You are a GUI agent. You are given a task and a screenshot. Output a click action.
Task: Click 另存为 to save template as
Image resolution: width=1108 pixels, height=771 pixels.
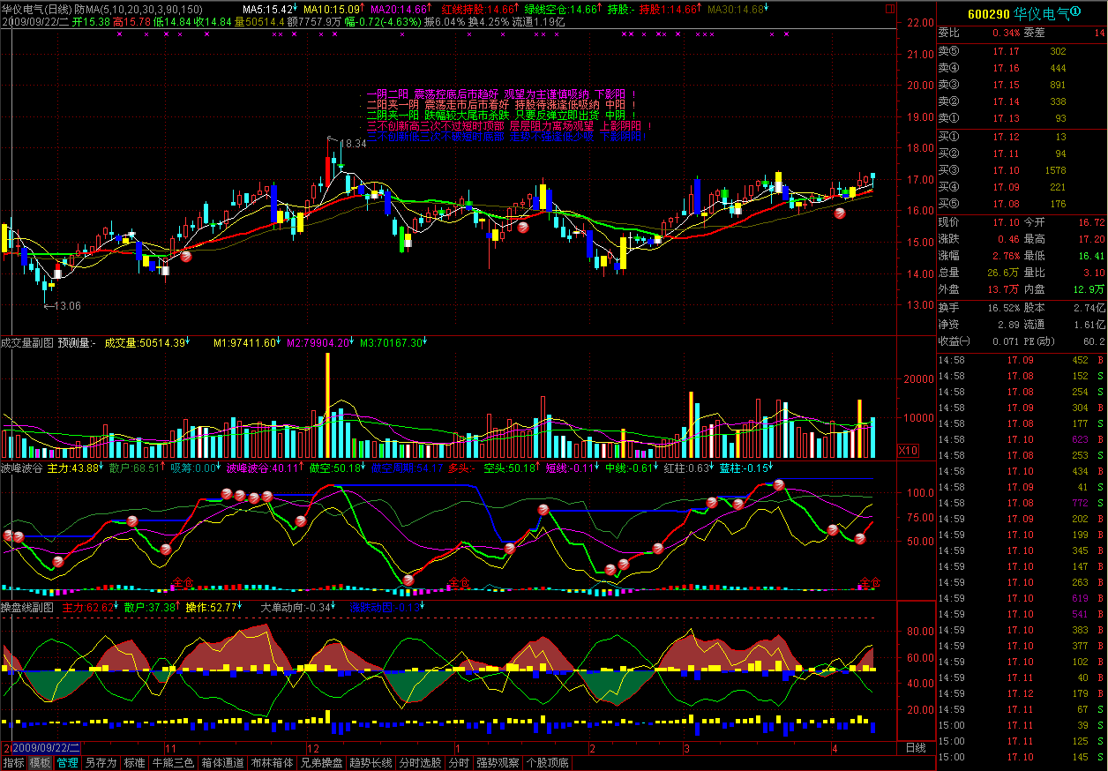point(100,763)
